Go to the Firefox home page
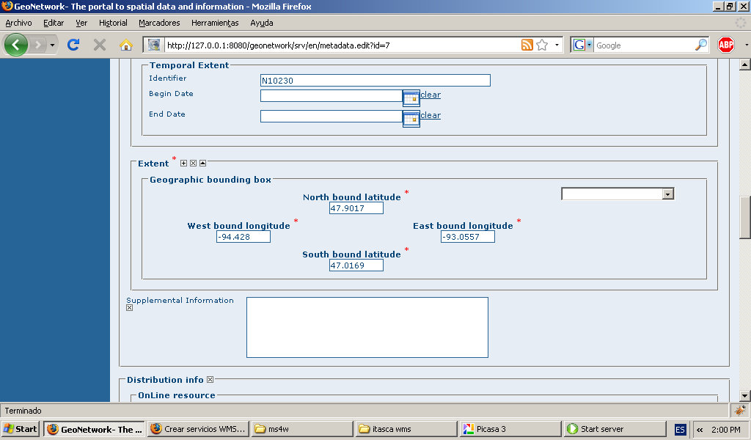The height and width of the screenshot is (440, 751). pos(126,45)
